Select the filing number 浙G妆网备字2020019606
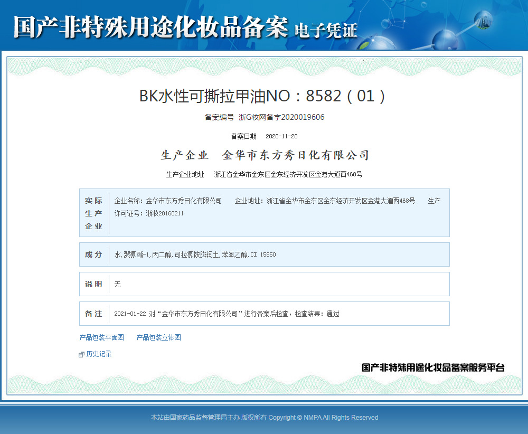The width and height of the screenshot is (528, 434). (281, 117)
